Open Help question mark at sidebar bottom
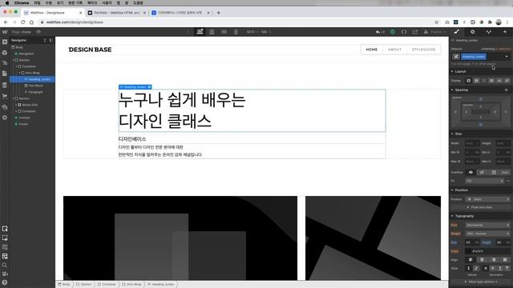This screenshot has height=288, width=513. click(5, 282)
